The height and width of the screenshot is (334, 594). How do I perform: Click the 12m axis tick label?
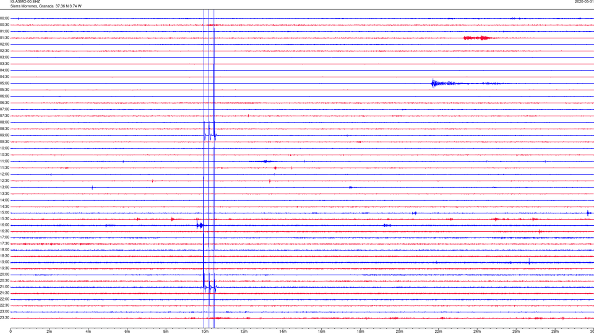244,332
